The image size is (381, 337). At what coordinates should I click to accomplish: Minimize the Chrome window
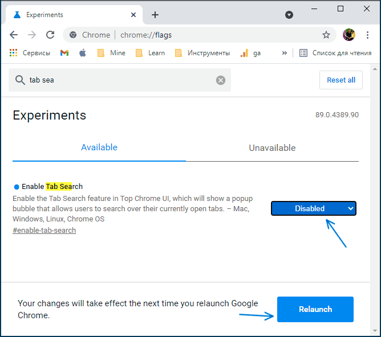pyautogui.click(x=314, y=9)
